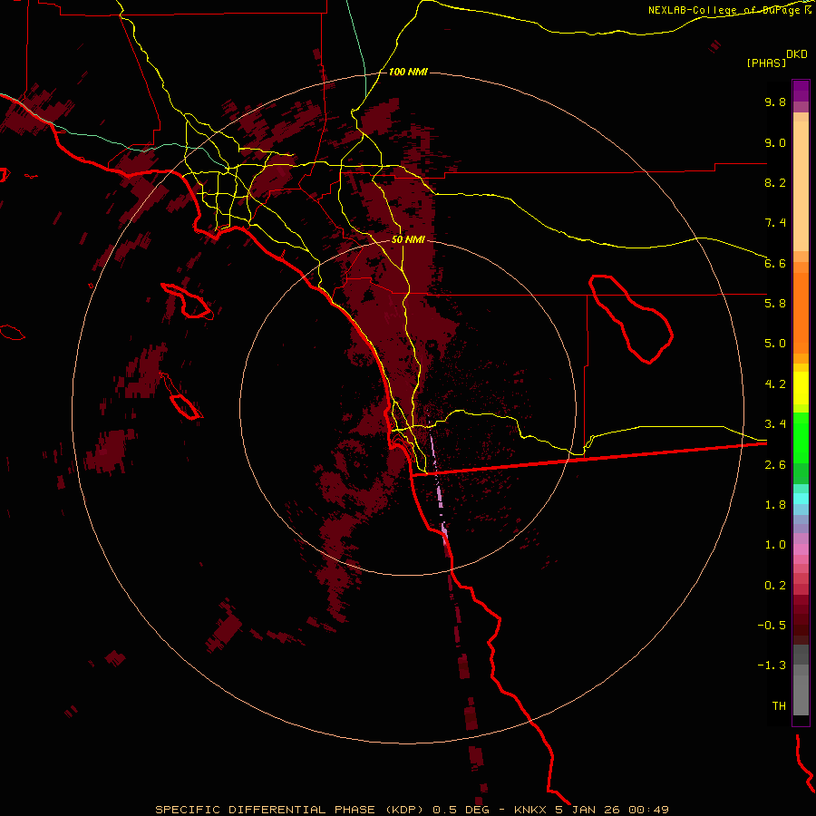Click the TH label on the legend
The image size is (816, 816).
(779, 706)
